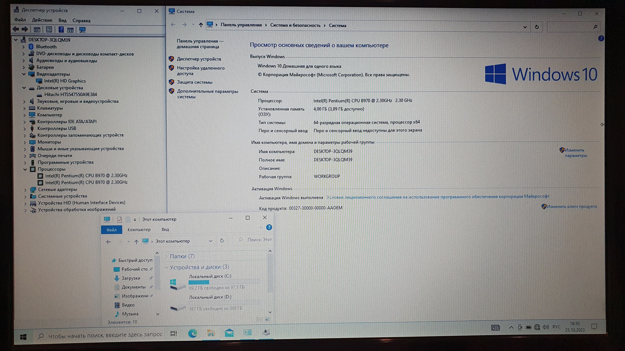The width and height of the screenshot is (625, 351).
Task: Open Защита системы link in sidebar
Action: pos(194,82)
